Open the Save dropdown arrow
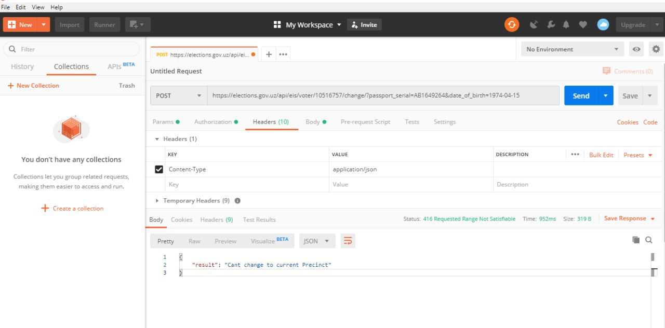 650,95
